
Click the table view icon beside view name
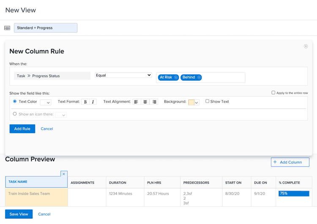coord(7,28)
